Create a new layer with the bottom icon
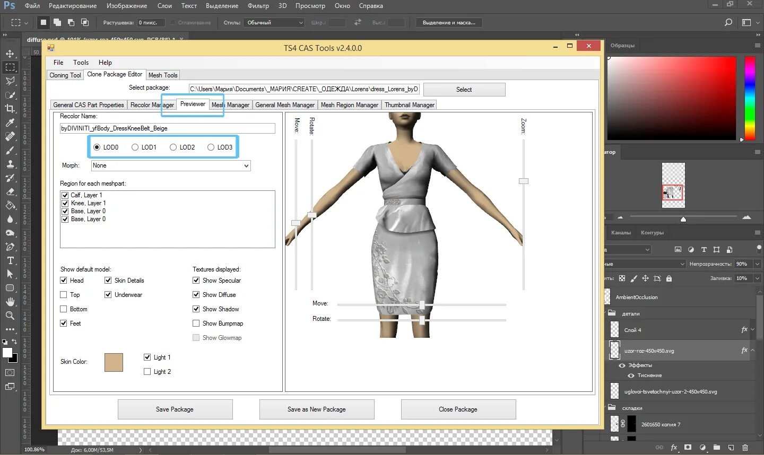The image size is (764, 455). pos(731,448)
